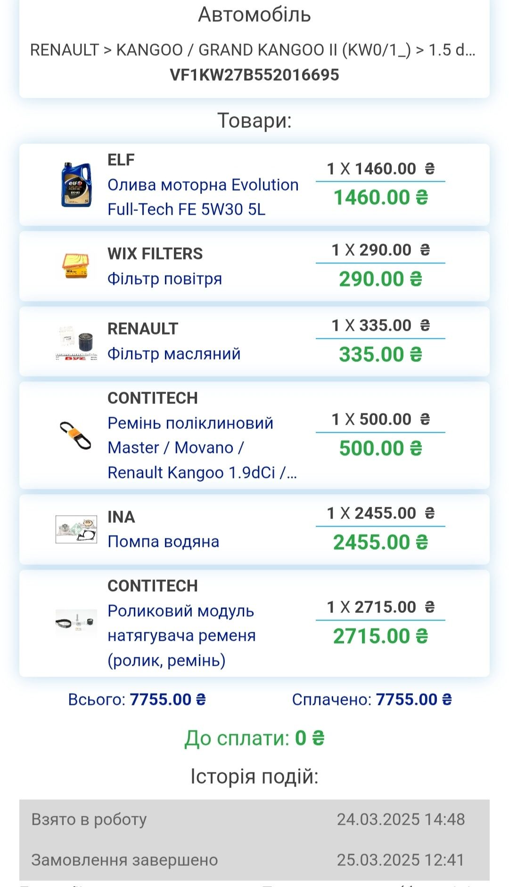Tap the ELF brand name label
Viewport: 509px width, 887px height.
tap(121, 160)
